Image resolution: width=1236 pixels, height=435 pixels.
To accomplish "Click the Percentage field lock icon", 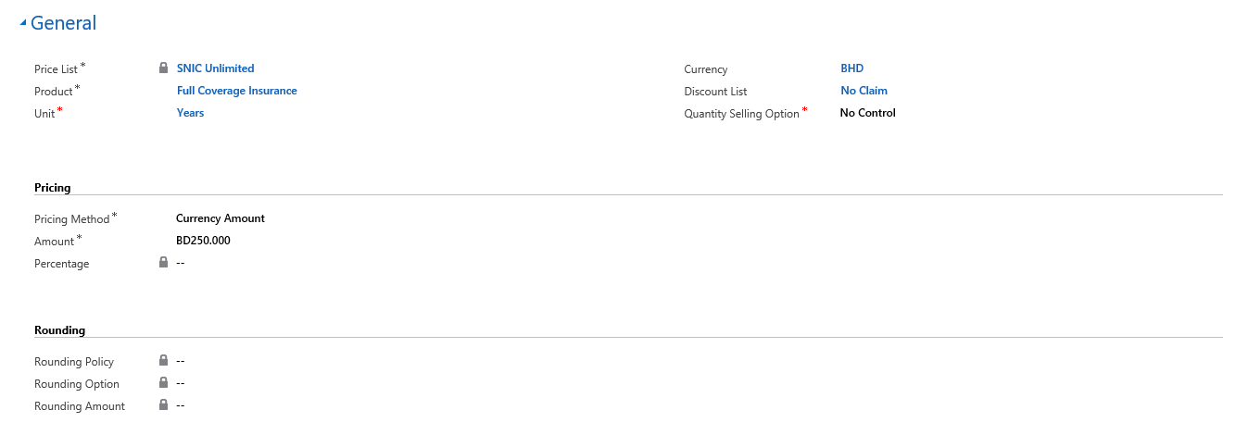I will (x=163, y=263).
